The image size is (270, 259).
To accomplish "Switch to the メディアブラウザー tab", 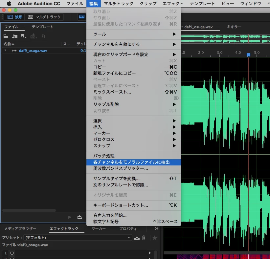I will coord(20,228).
